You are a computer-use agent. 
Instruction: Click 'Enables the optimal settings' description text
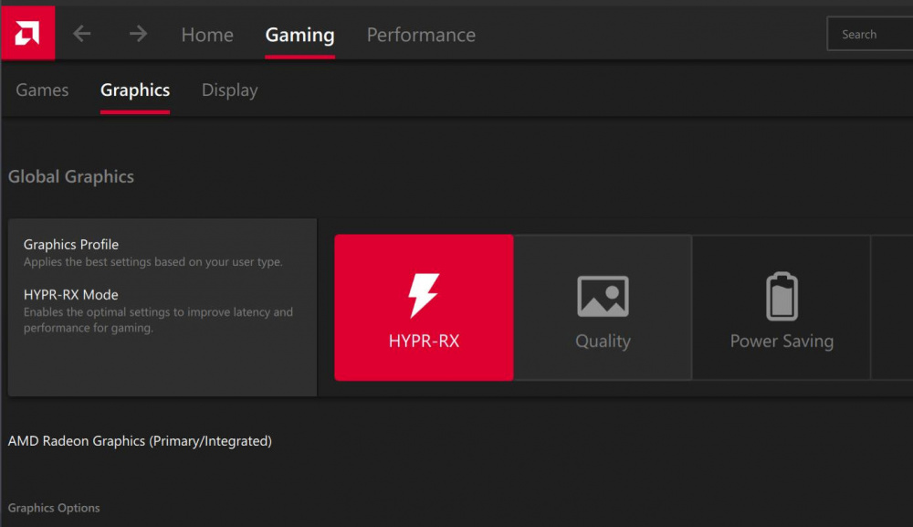coord(158,320)
